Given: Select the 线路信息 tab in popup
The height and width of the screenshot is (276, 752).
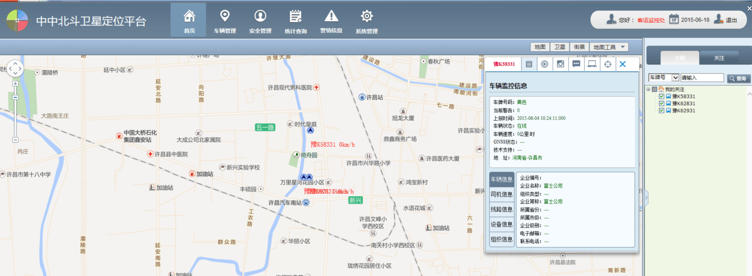Looking at the screenshot, I should [501, 210].
